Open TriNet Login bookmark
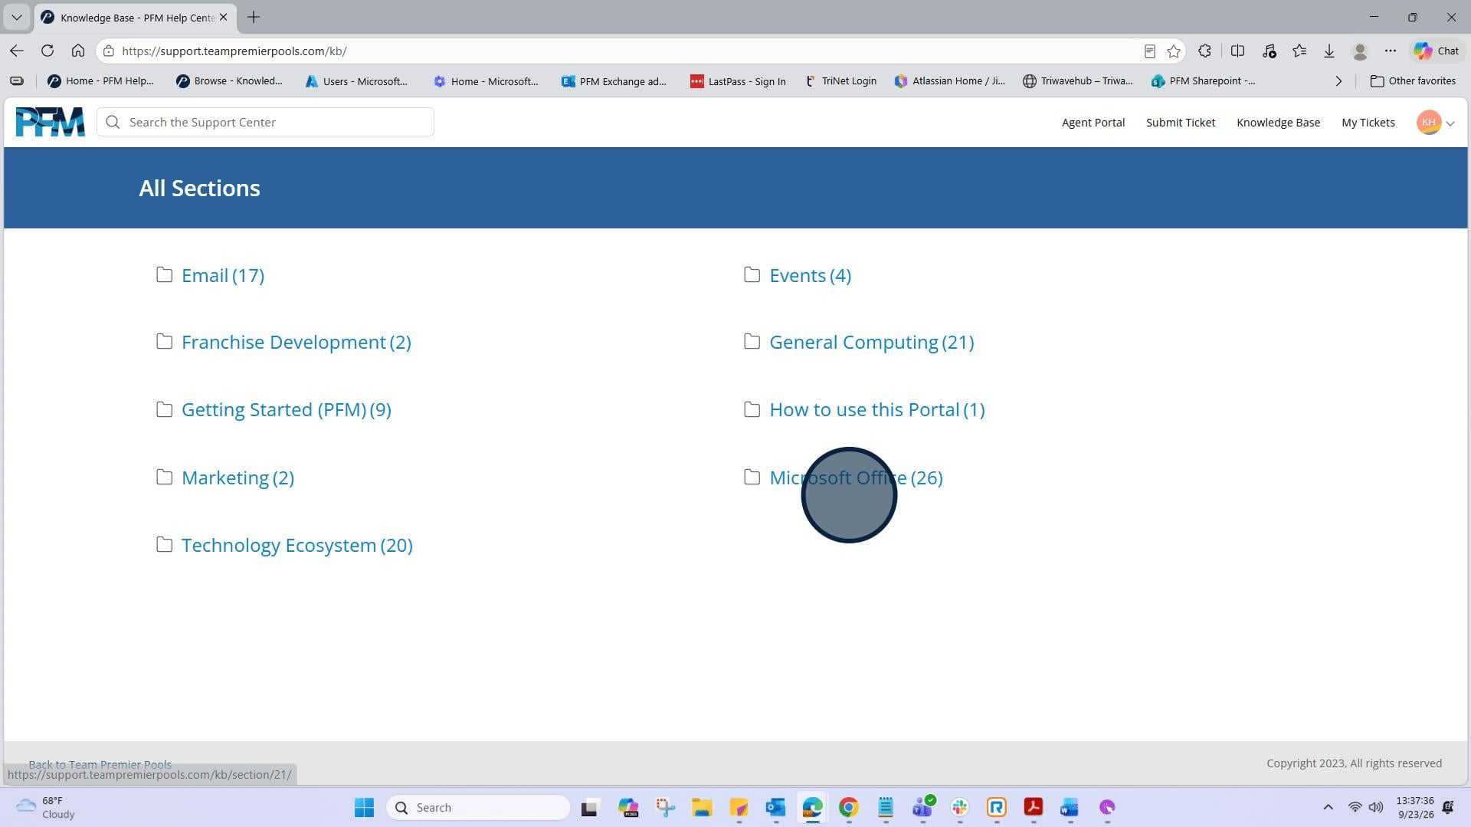Screen dimensions: 1471x827 pyautogui.click(x=840, y=81)
